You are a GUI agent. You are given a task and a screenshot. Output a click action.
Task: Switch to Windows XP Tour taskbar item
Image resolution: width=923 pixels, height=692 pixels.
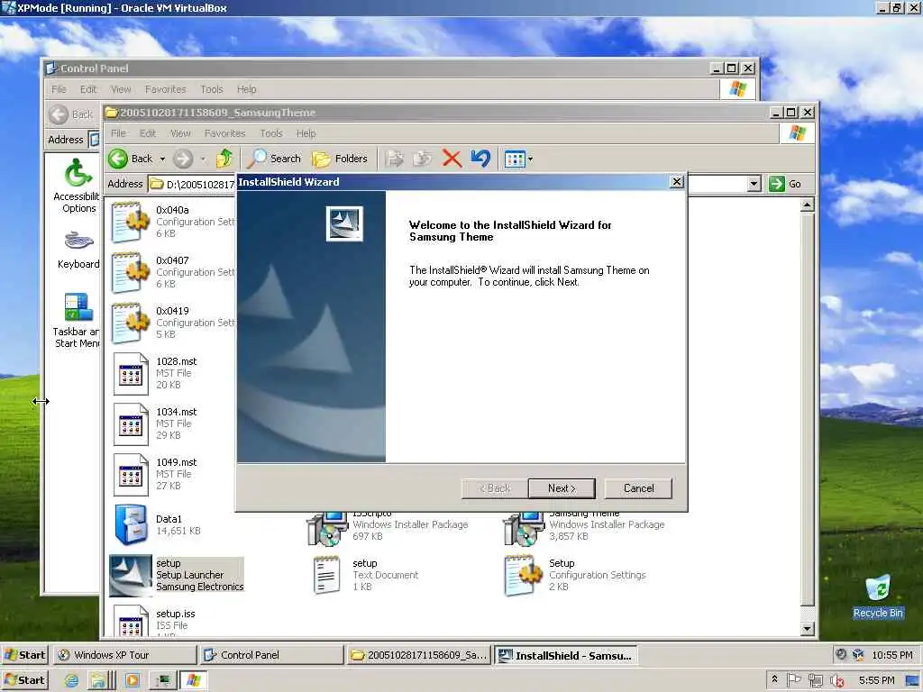point(125,655)
